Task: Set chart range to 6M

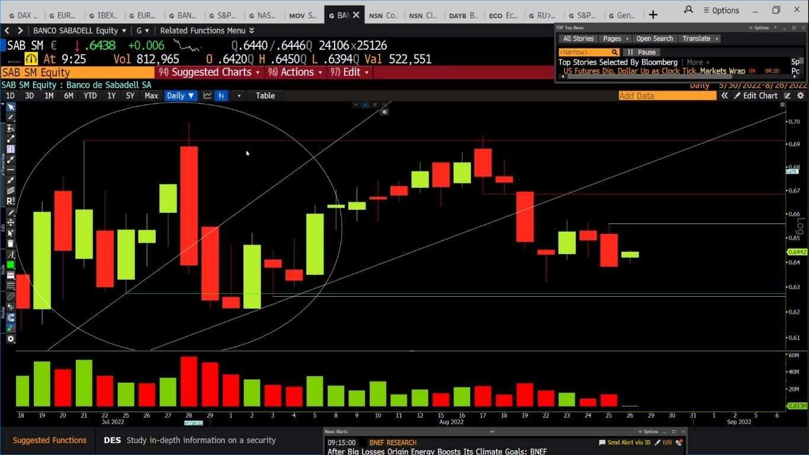Action: pos(69,95)
